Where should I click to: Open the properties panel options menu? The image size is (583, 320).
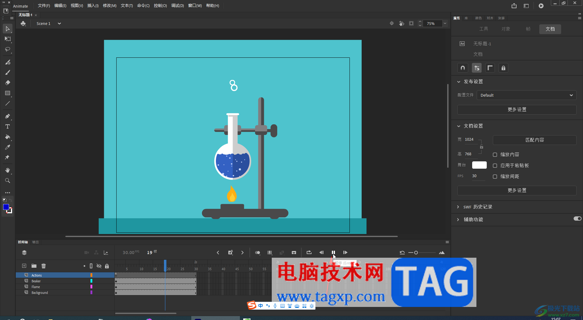[579, 18]
